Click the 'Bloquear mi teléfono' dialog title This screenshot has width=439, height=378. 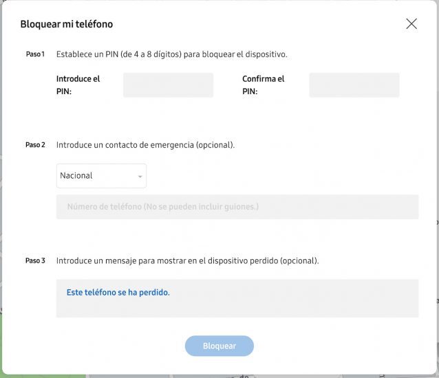(x=67, y=24)
